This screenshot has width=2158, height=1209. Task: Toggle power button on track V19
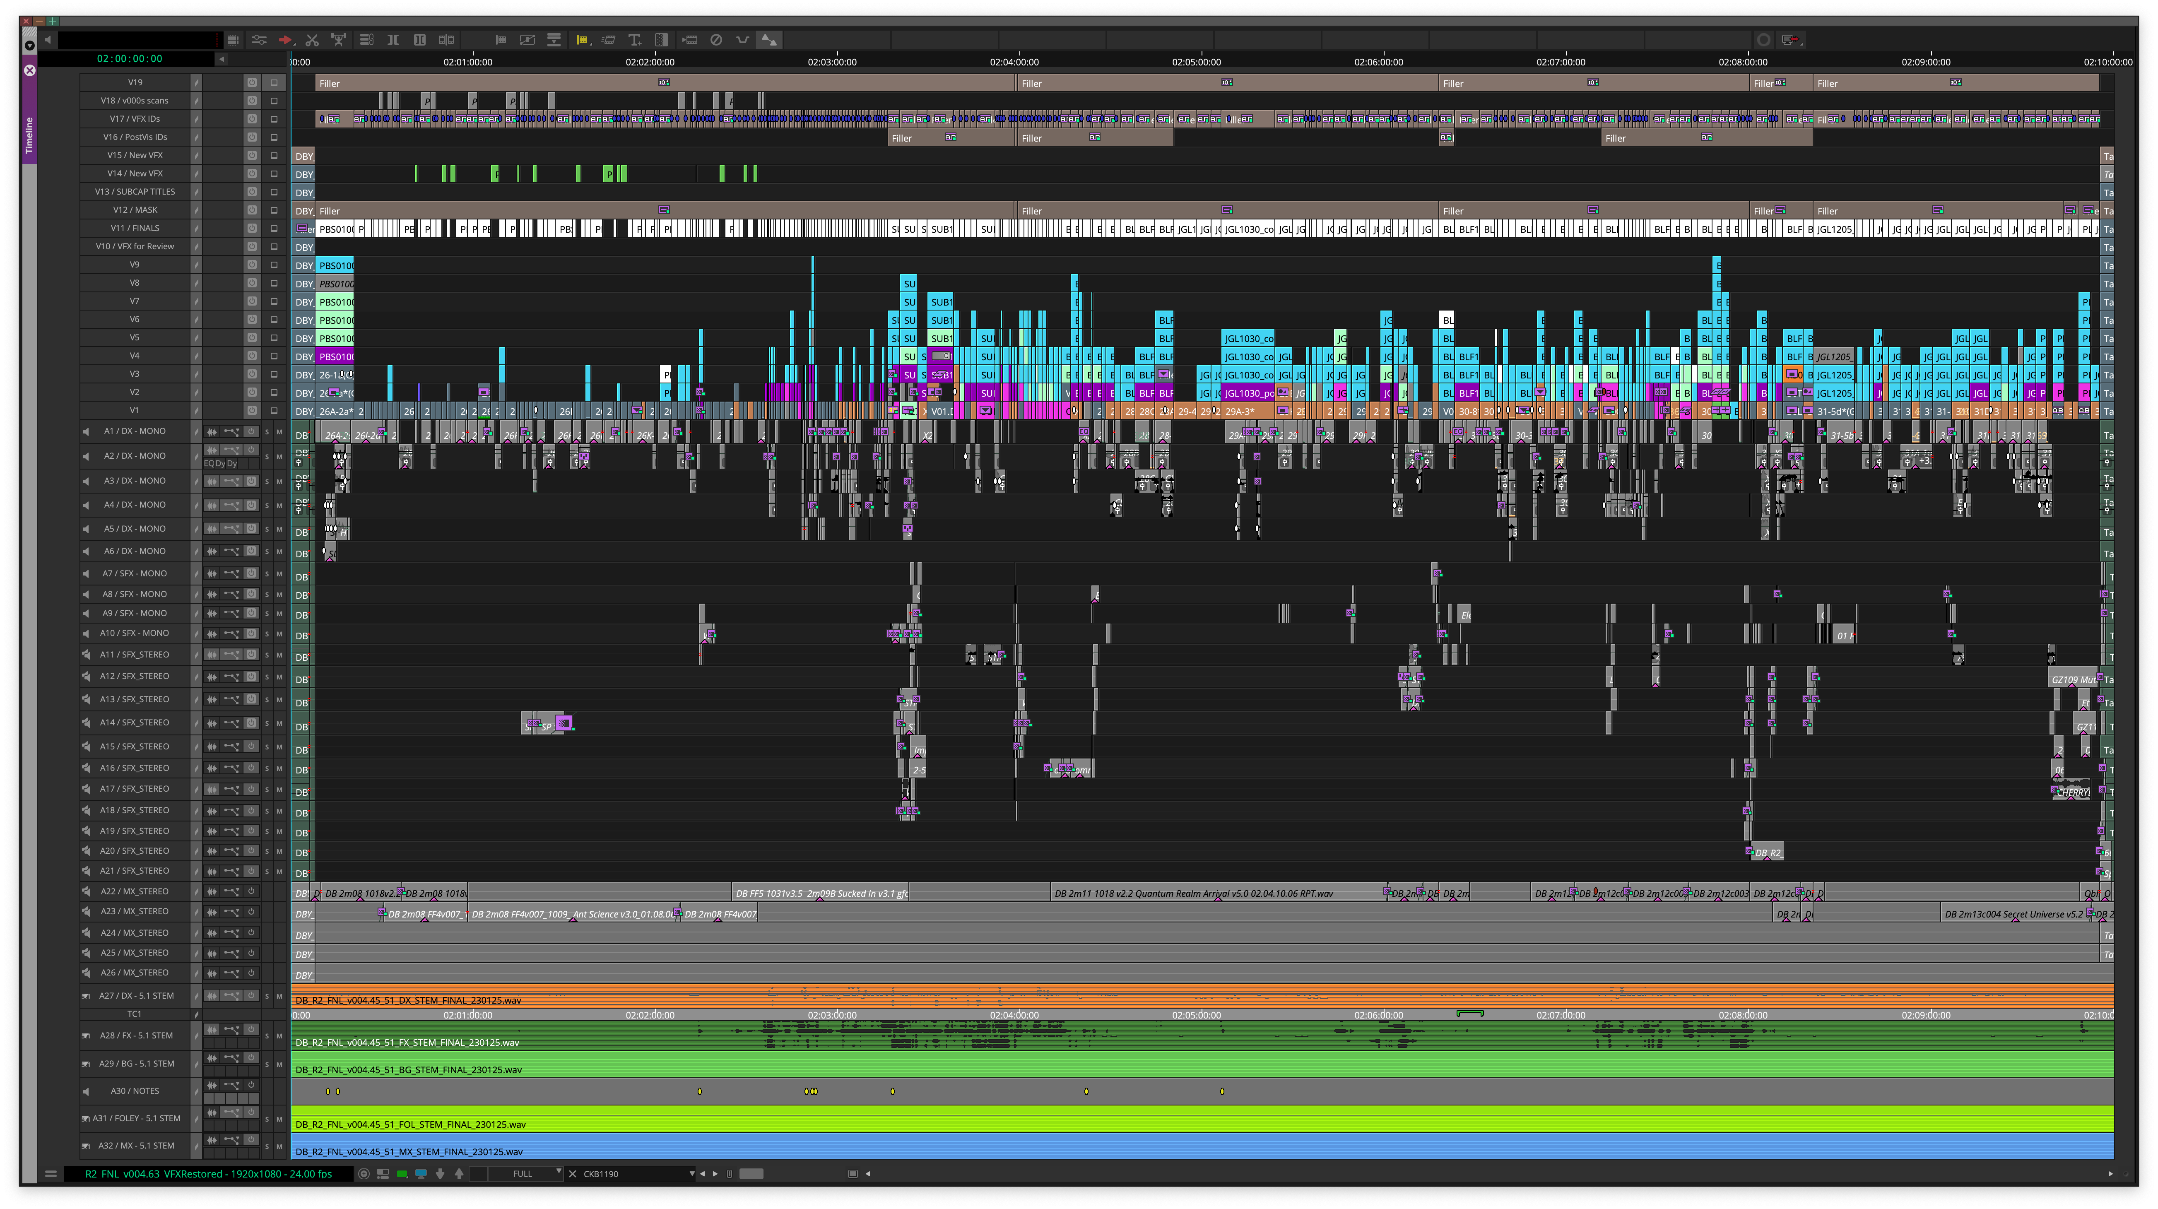(251, 82)
